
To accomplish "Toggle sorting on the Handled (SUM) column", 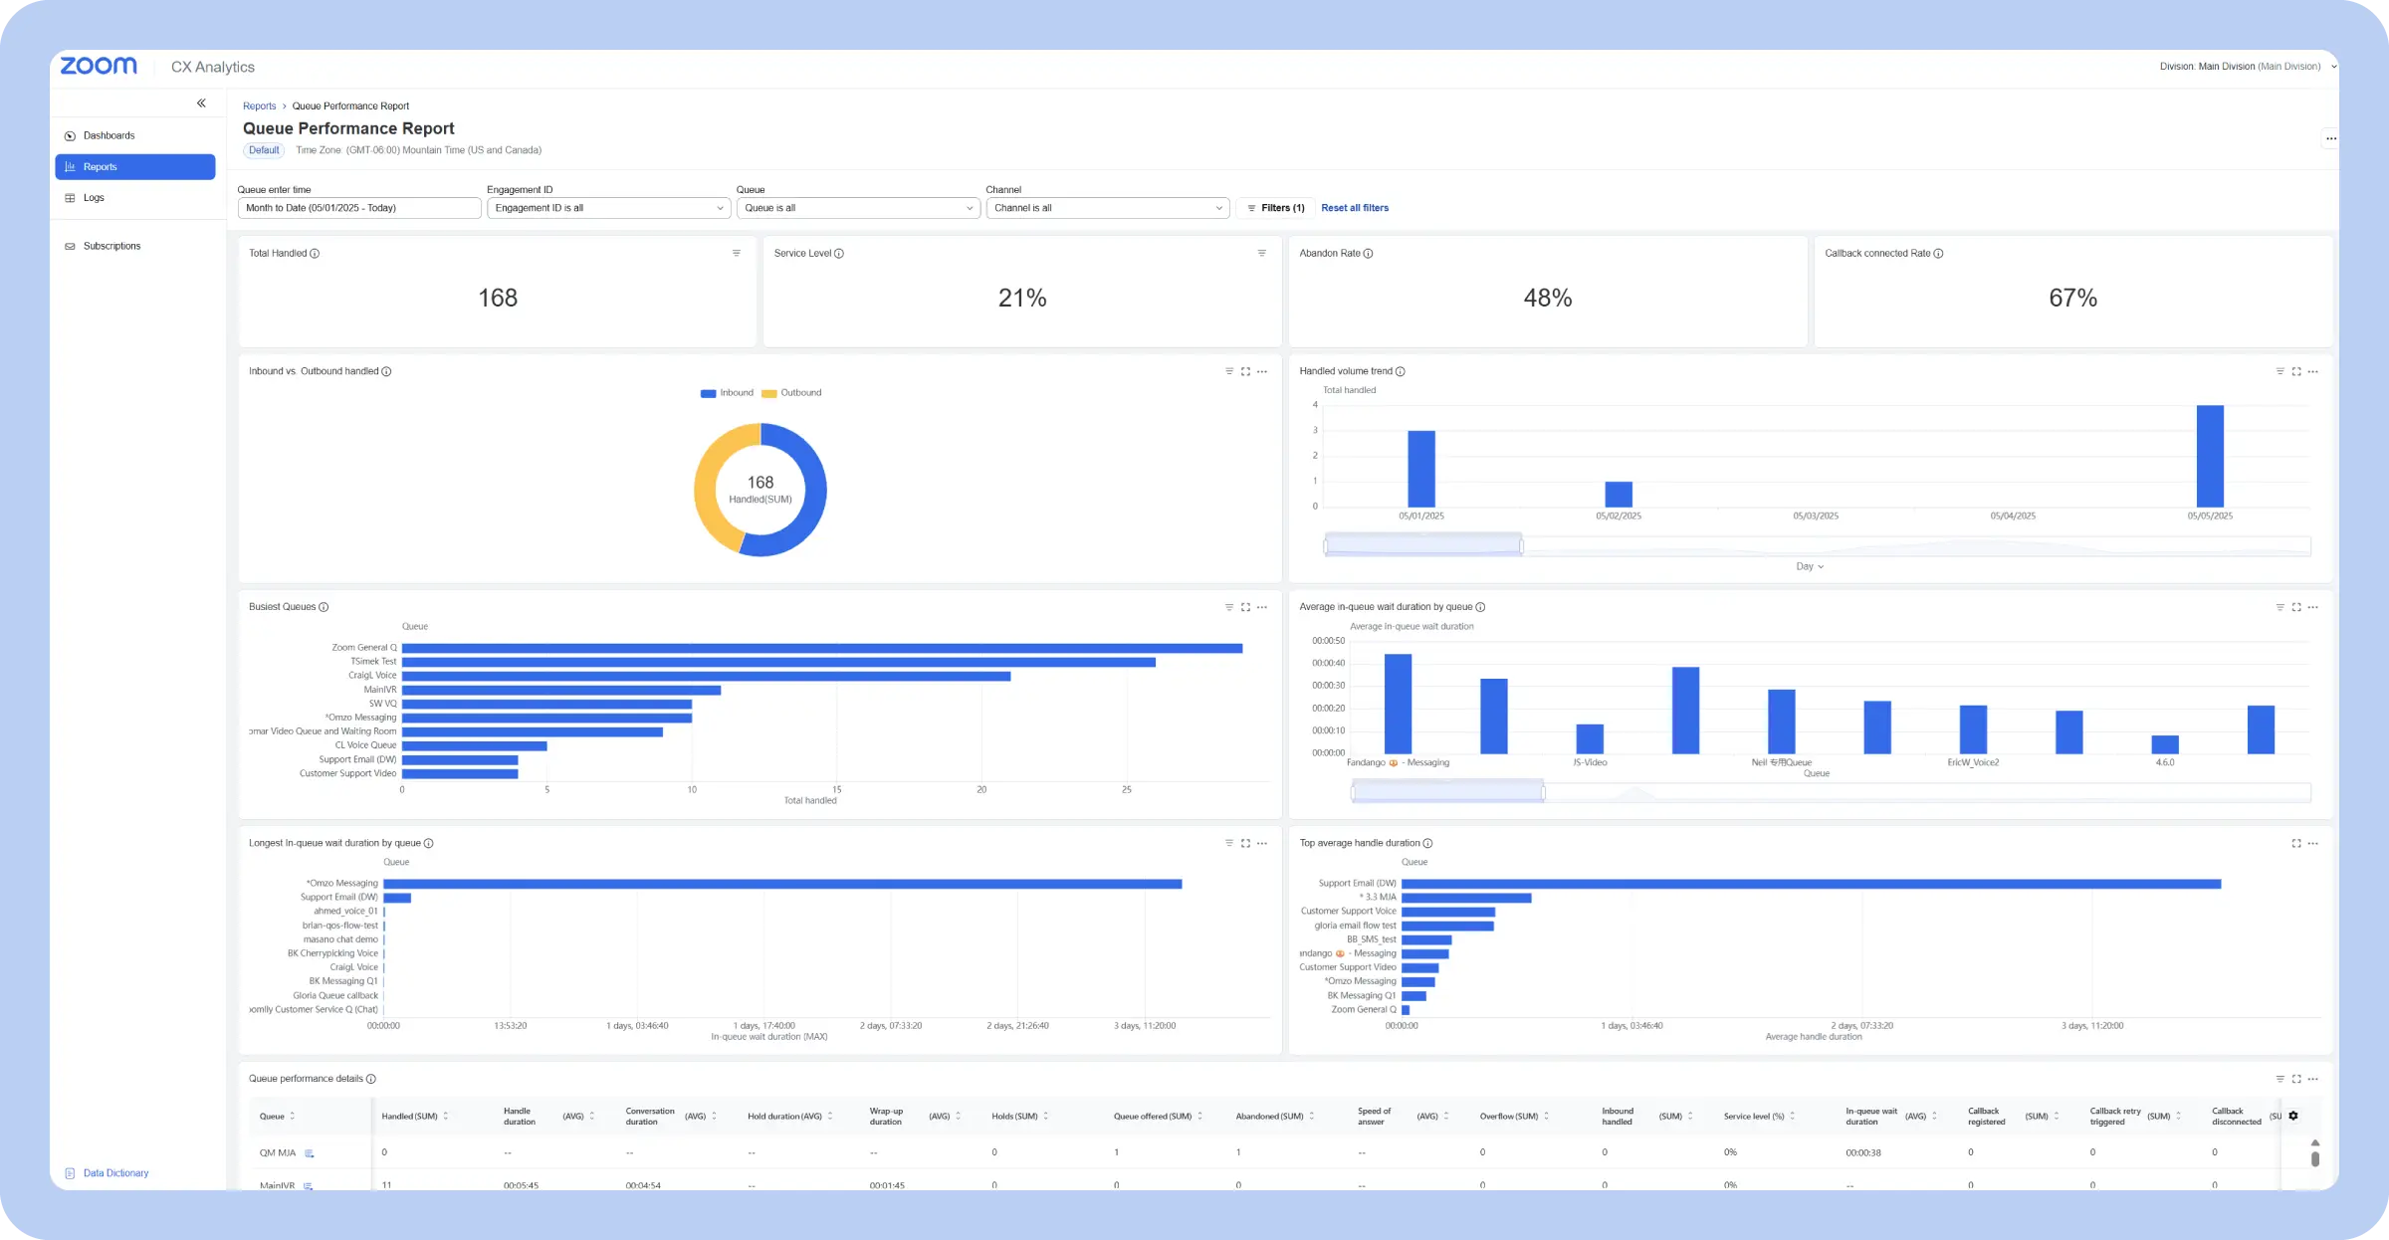I will (x=446, y=1116).
